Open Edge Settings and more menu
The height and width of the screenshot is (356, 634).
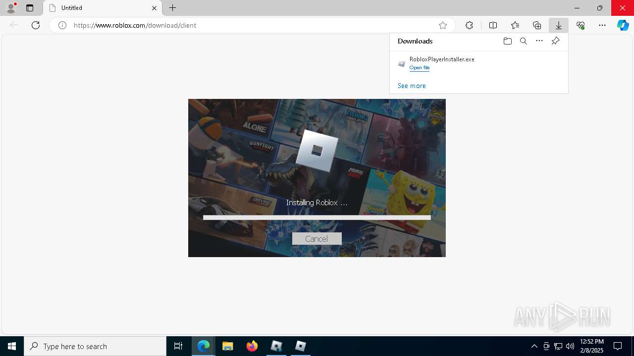602,25
